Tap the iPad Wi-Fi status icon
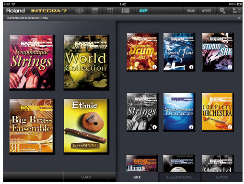This screenshot has width=244, height=184. coord(14,4)
